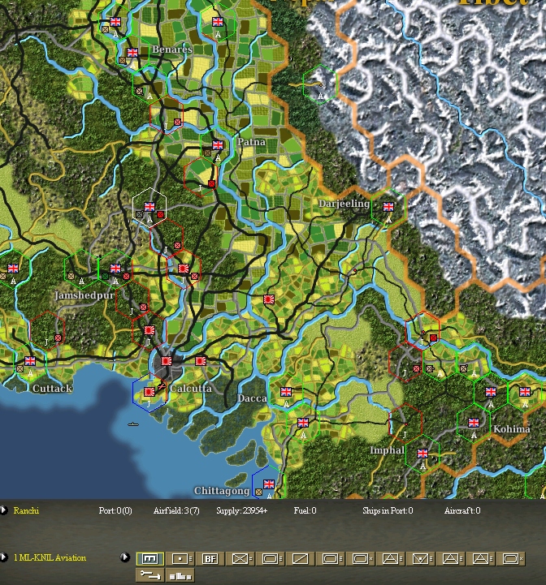Open the Ranchi base link
546x585 pixels.
pyautogui.click(x=26, y=510)
